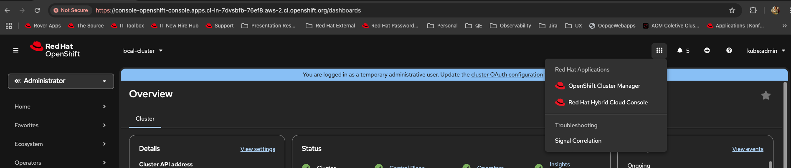This screenshot has width=791, height=168.
Task: Click the View settings link
Action: [258, 149]
